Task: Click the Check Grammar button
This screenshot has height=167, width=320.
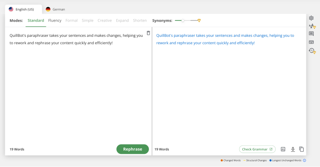Action: coord(257,149)
